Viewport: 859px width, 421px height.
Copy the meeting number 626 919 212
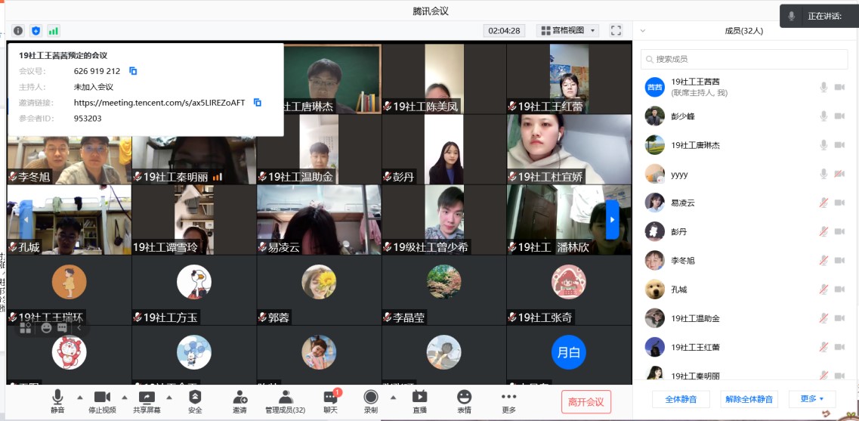133,71
